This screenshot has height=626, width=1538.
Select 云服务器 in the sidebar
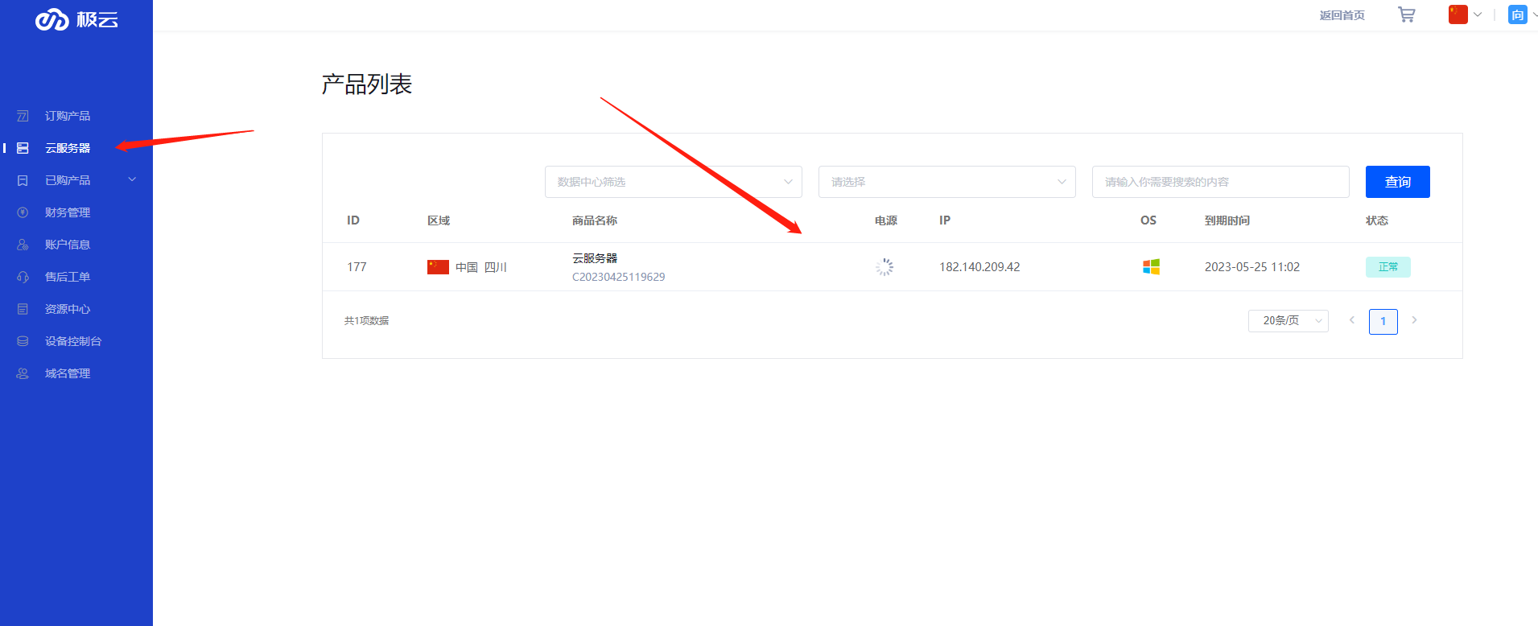tap(68, 148)
